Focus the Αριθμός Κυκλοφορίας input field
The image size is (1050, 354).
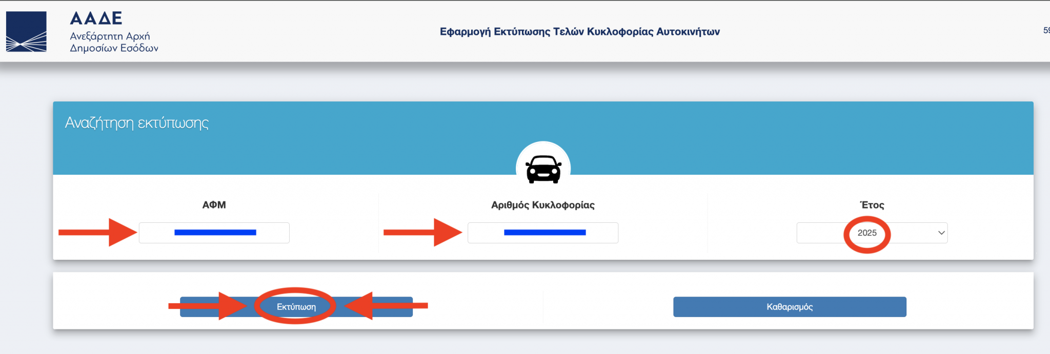point(543,233)
